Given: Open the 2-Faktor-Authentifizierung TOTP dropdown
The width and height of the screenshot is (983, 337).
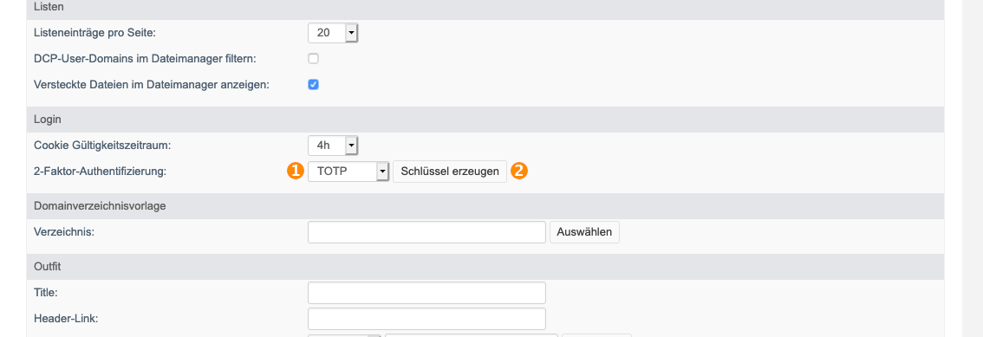Looking at the screenshot, I should [348, 171].
